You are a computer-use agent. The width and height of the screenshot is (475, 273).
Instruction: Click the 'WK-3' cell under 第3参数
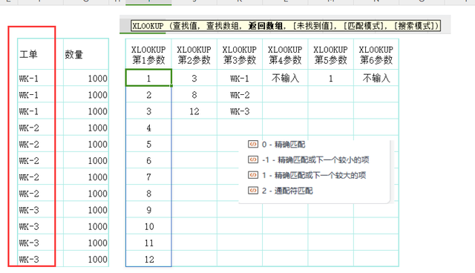240,111
